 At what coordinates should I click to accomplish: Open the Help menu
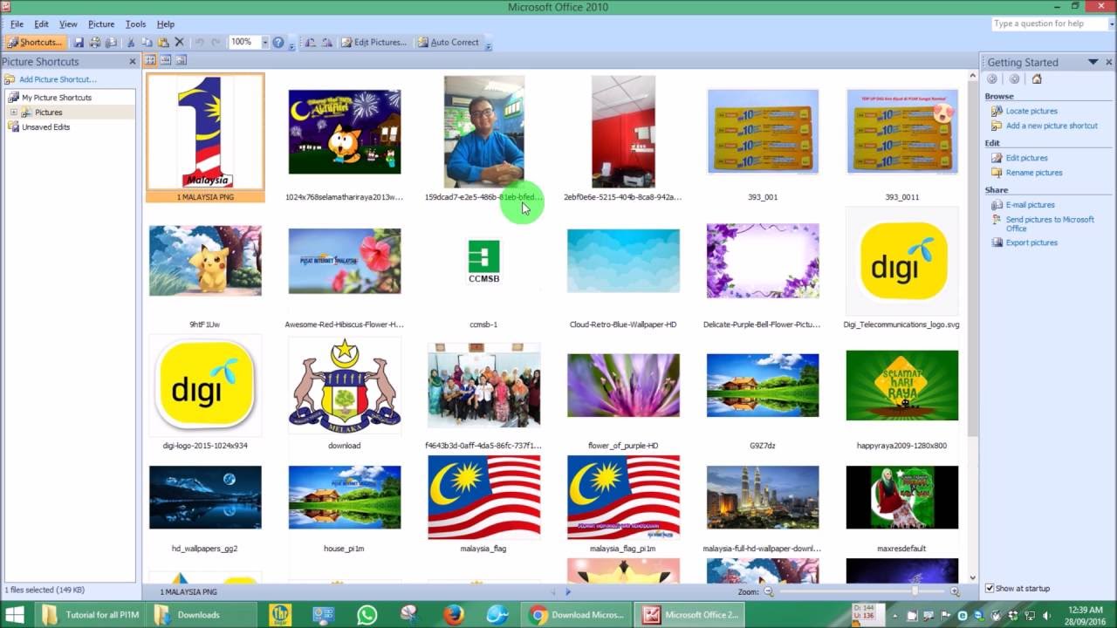coord(166,24)
